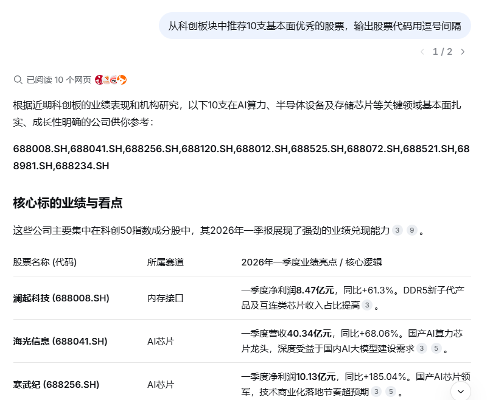This screenshot has height=400, width=504.
Task: Open citation 9 after 业绩兑现能力
Action: click(411, 230)
